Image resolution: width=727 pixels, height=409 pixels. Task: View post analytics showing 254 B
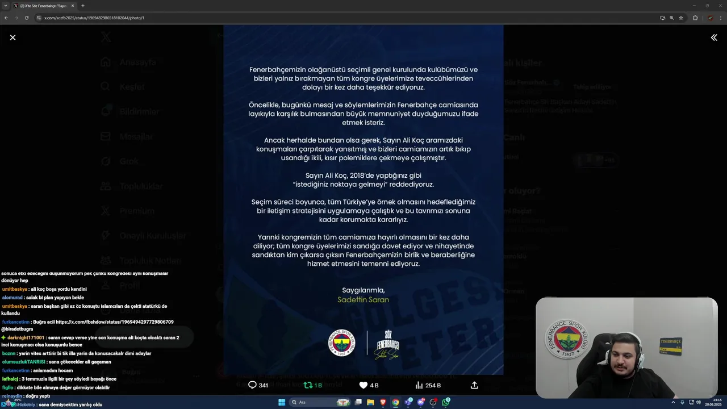pos(428,385)
